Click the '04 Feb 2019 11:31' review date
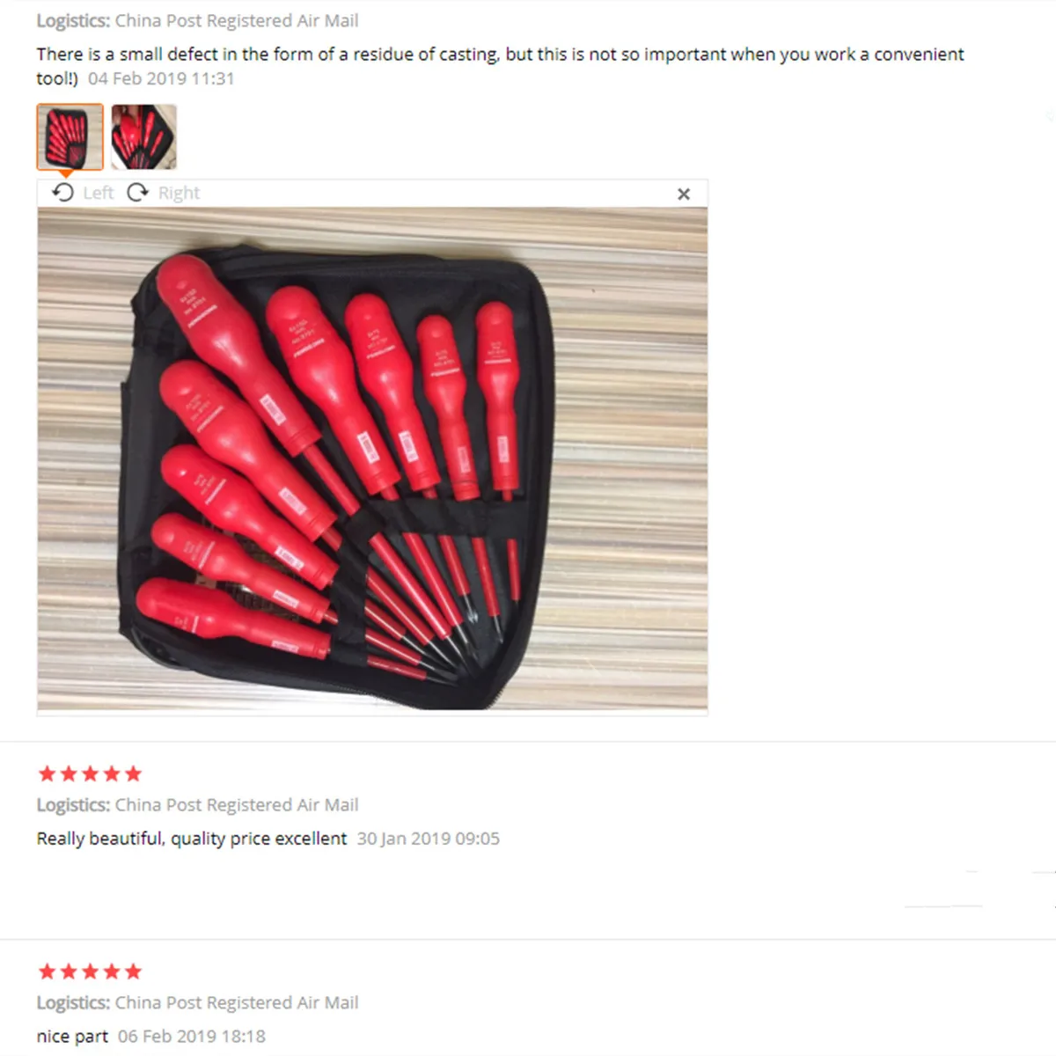This screenshot has width=1056, height=1056. [x=161, y=78]
